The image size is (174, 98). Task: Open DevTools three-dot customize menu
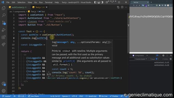tap(167, 56)
